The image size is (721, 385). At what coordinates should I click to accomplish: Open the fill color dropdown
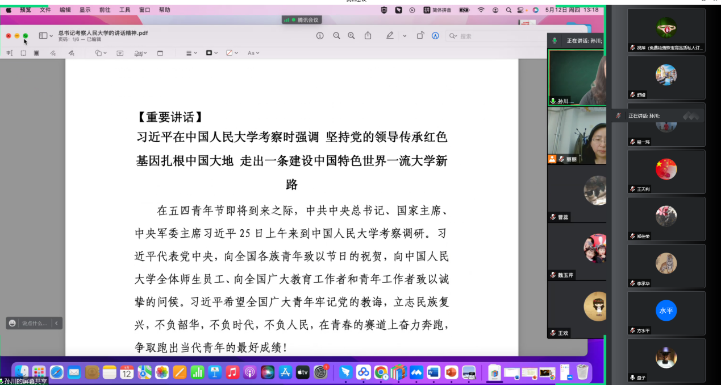click(x=232, y=53)
